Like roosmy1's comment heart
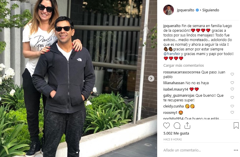The image size is (240, 157). point(232,112)
